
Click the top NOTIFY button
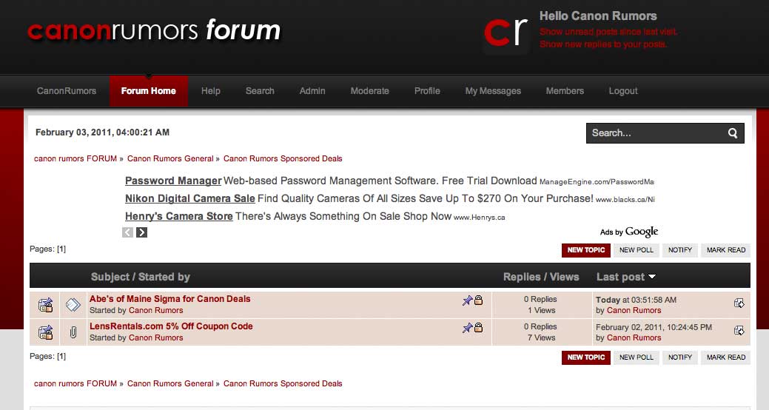point(680,250)
